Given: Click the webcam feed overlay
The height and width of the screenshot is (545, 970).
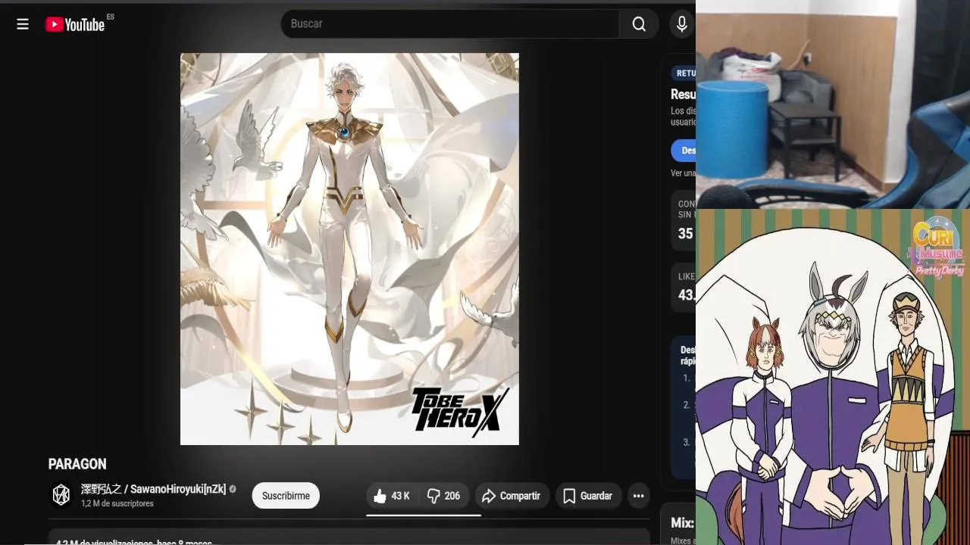Looking at the screenshot, I should coord(833,104).
